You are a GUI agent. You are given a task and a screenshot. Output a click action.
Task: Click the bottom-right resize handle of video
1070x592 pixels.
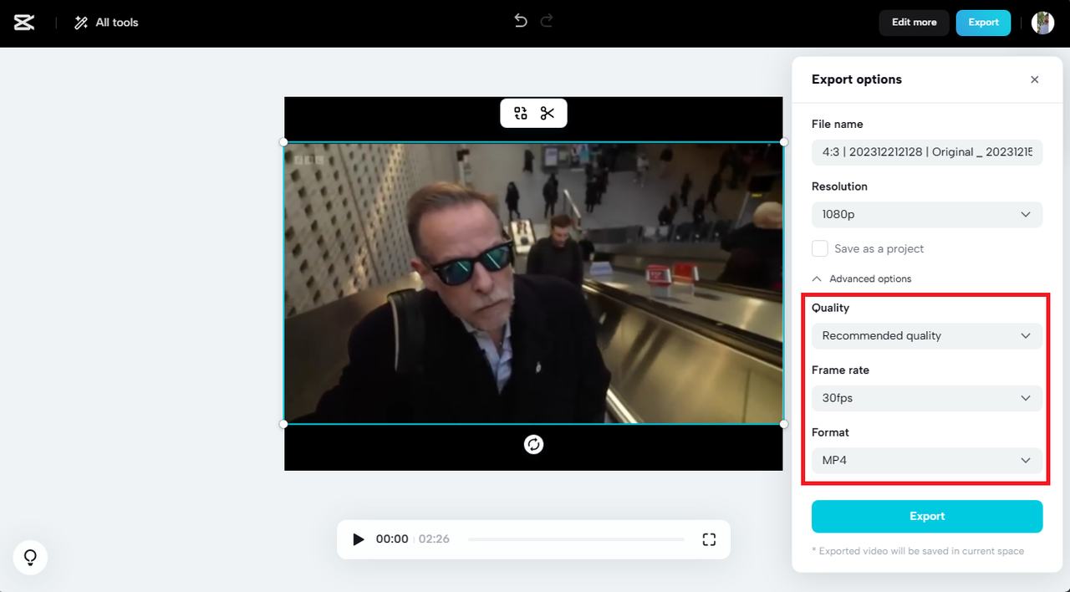tap(783, 424)
